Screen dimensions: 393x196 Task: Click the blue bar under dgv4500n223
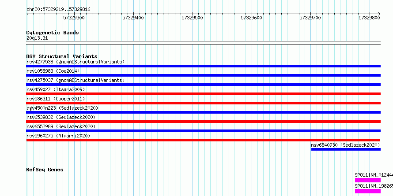click(203, 112)
